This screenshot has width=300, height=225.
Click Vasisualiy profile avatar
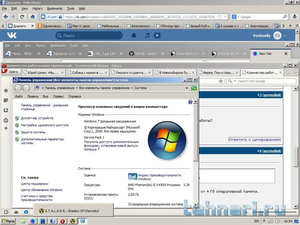[x=277, y=35]
